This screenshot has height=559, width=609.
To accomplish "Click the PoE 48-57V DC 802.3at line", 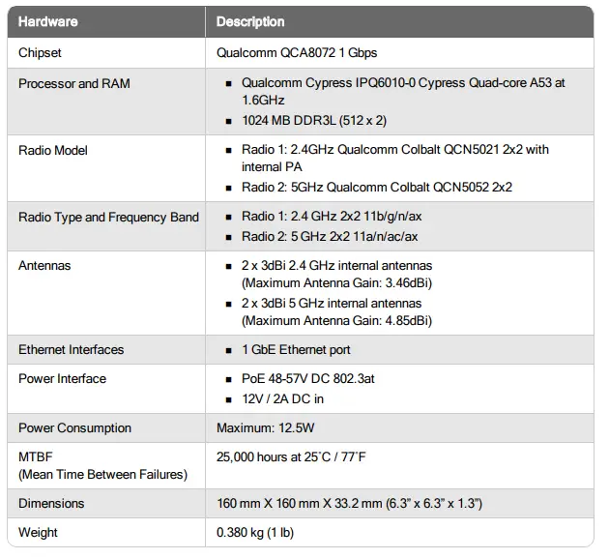I will (x=307, y=379).
